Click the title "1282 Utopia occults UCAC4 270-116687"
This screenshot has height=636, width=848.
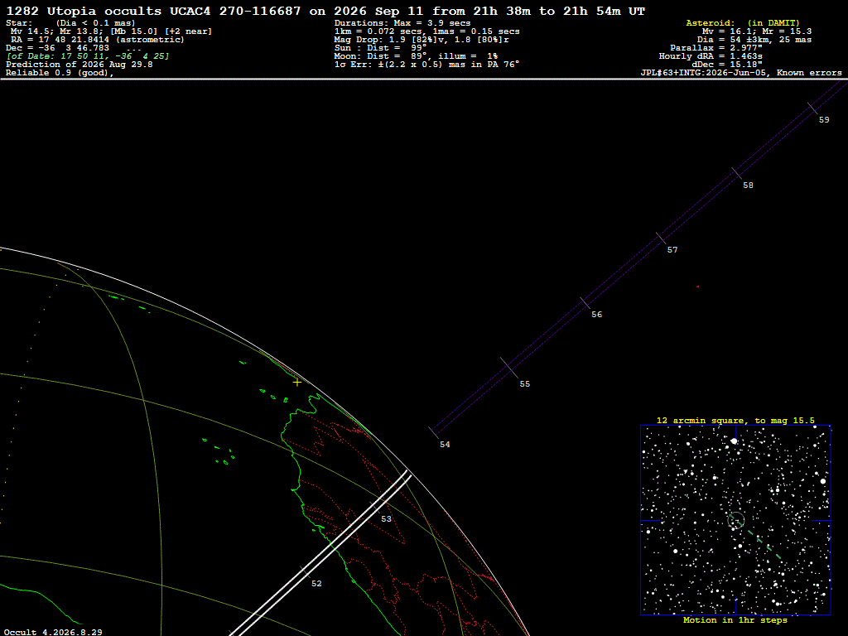[153, 12]
